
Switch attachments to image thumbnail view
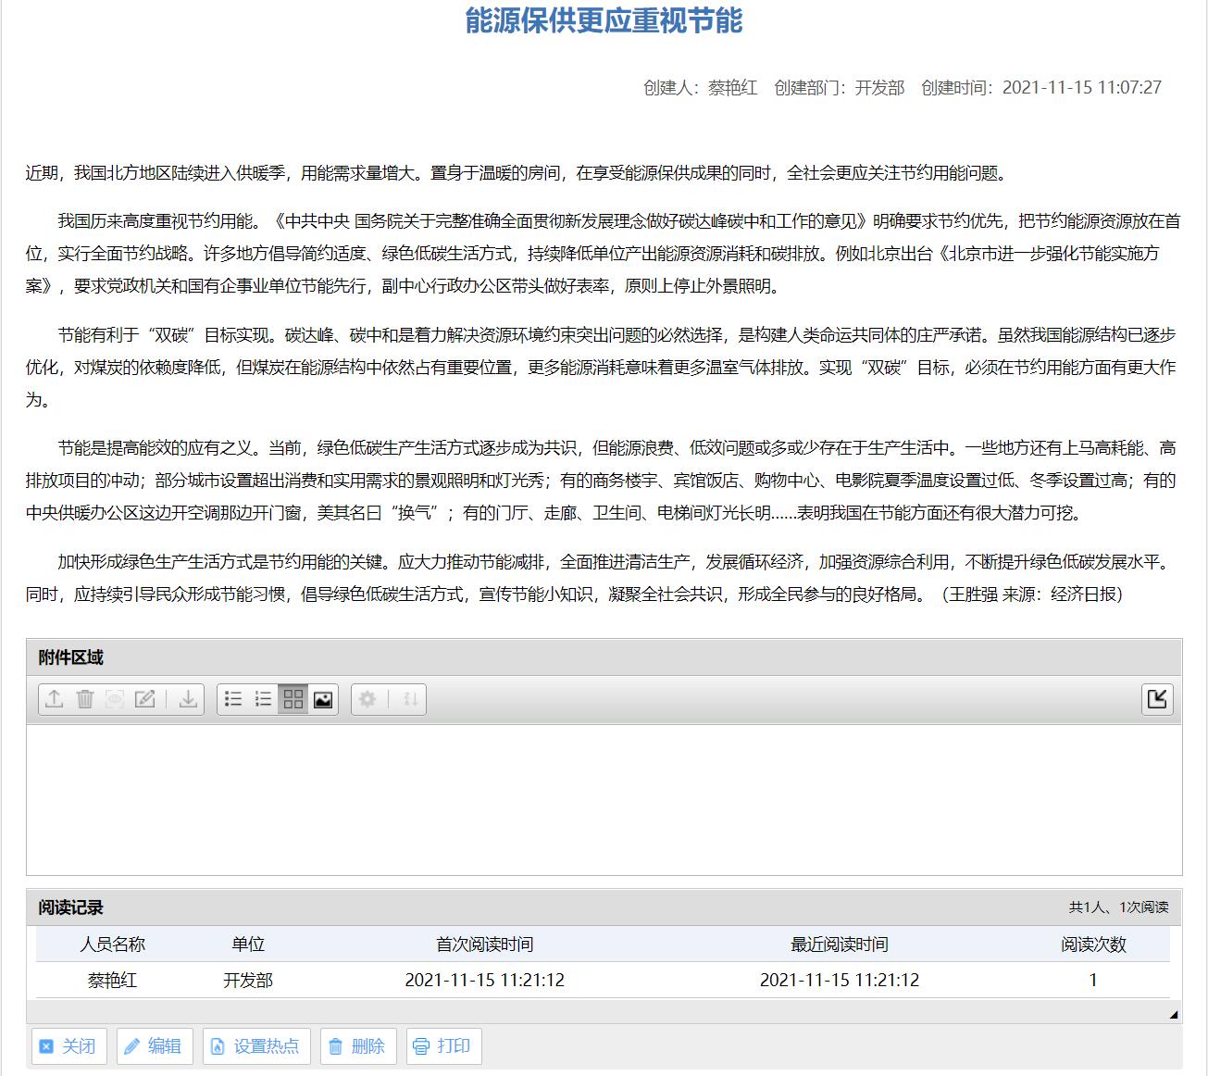tap(323, 699)
